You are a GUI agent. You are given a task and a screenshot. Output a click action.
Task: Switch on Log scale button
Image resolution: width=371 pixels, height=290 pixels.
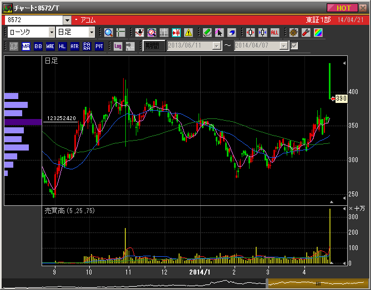[118, 46]
